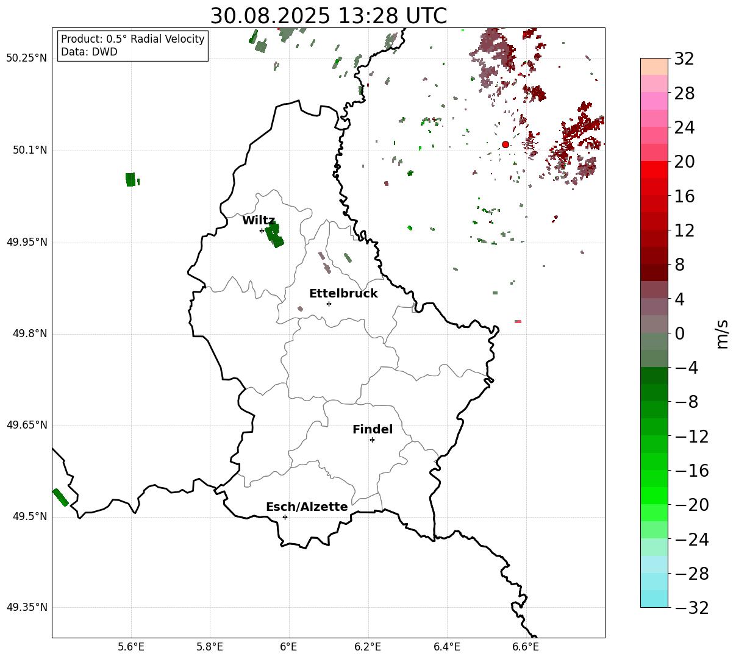The width and height of the screenshot is (736, 659).
Task: Click the colorbar label "24"
Action: [x=684, y=128]
